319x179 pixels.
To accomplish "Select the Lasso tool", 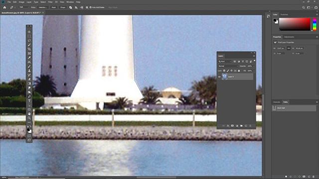I will pos(29,40).
